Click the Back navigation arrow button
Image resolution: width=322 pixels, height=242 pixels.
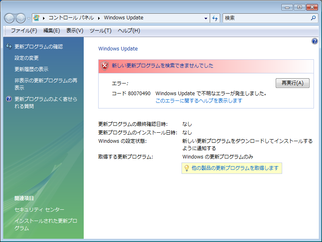click(9, 18)
